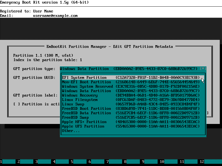The width and height of the screenshot is (222, 166).
Task: Select Windows System Reserved entry
Action: point(133,86)
